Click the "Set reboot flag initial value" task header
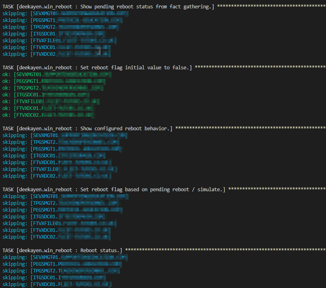 coord(97,67)
